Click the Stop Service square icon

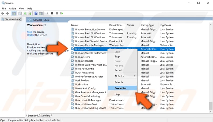52,13
